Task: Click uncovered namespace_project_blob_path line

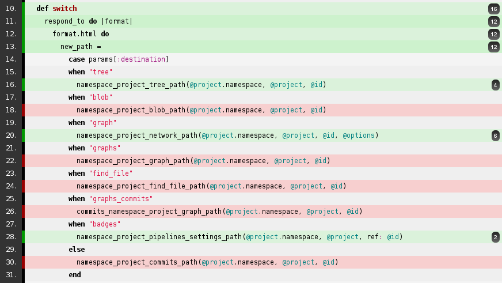Action: tap(201, 110)
